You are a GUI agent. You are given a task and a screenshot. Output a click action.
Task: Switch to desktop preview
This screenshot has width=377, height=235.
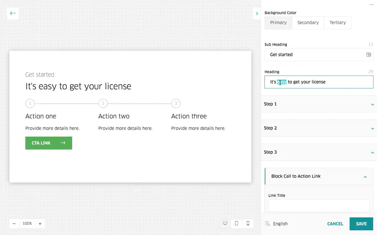coord(225,223)
